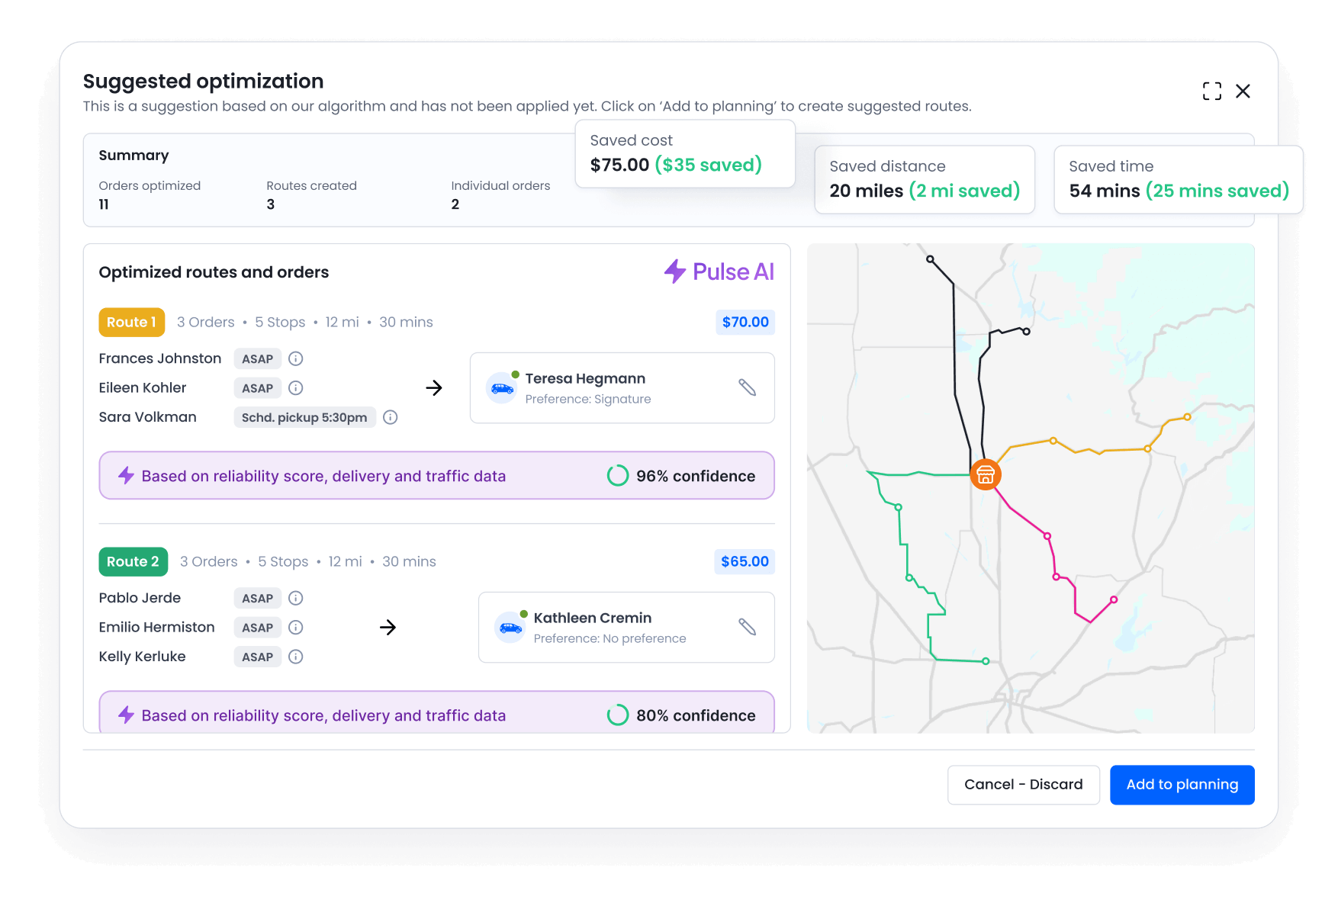Click the lightning icon in Route 1's confidence banner

tap(126, 475)
